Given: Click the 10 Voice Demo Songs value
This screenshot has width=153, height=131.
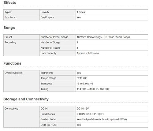Looking at the screenshot, I should (x=103, y=37).
